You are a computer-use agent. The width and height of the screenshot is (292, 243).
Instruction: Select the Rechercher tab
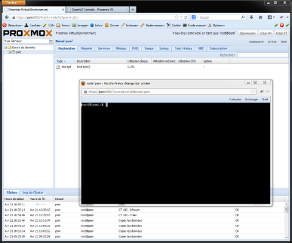pos(67,49)
